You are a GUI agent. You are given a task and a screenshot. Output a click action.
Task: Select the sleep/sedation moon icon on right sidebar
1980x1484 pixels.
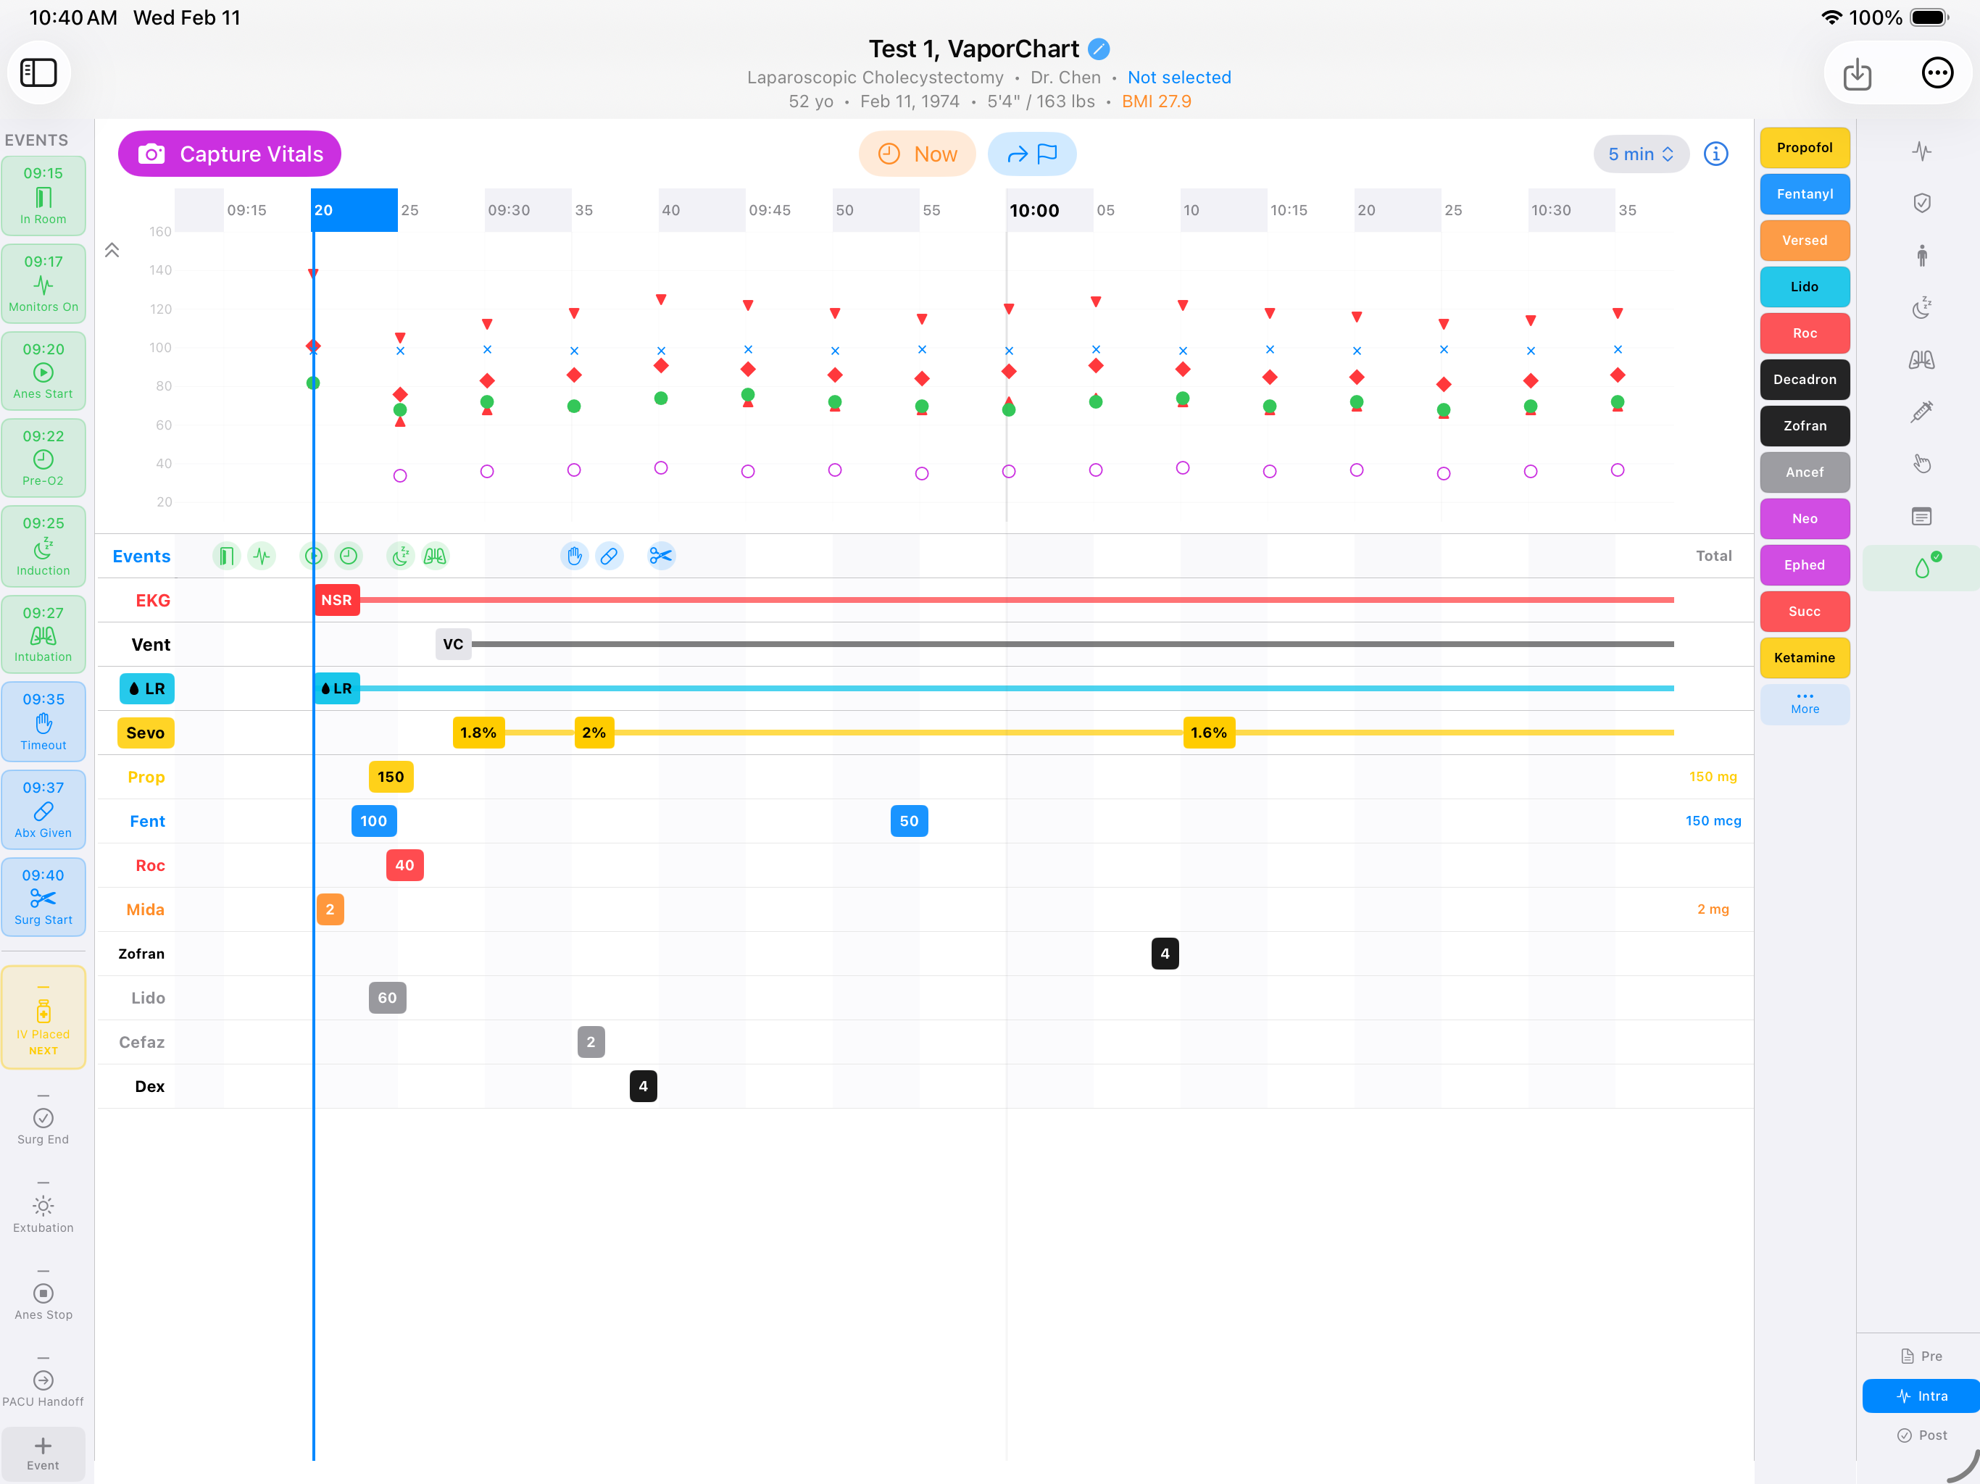[1923, 309]
